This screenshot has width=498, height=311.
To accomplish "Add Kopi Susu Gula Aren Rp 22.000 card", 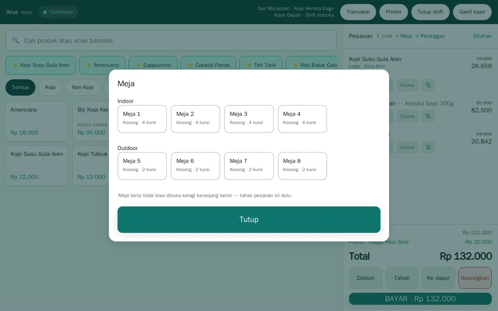I will (37, 166).
